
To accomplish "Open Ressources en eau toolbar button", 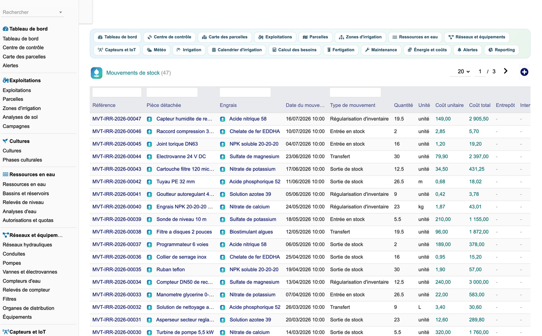I will click(415, 37).
